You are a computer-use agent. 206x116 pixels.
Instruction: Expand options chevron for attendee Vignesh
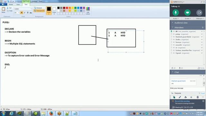(x=202, y=53)
